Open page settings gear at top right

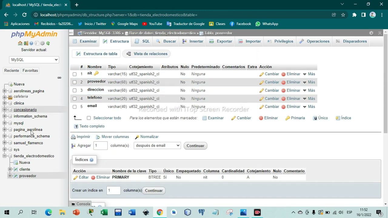371,33
